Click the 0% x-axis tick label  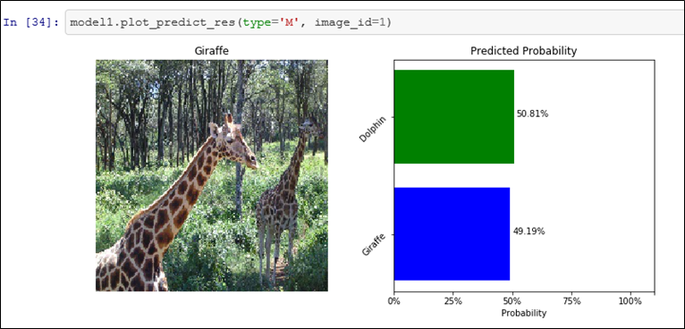click(394, 301)
